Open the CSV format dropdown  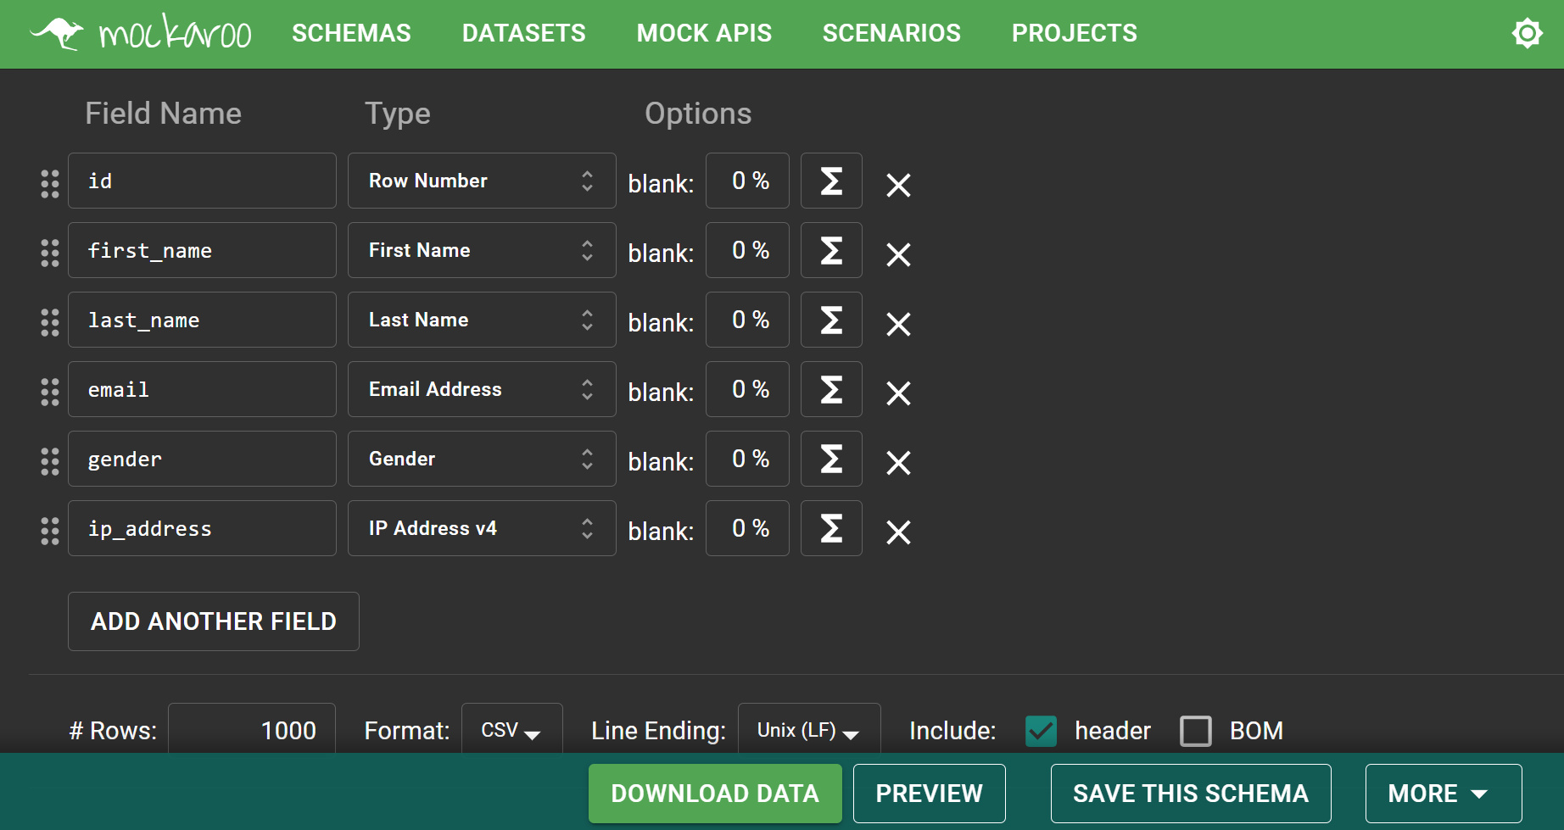(511, 731)
